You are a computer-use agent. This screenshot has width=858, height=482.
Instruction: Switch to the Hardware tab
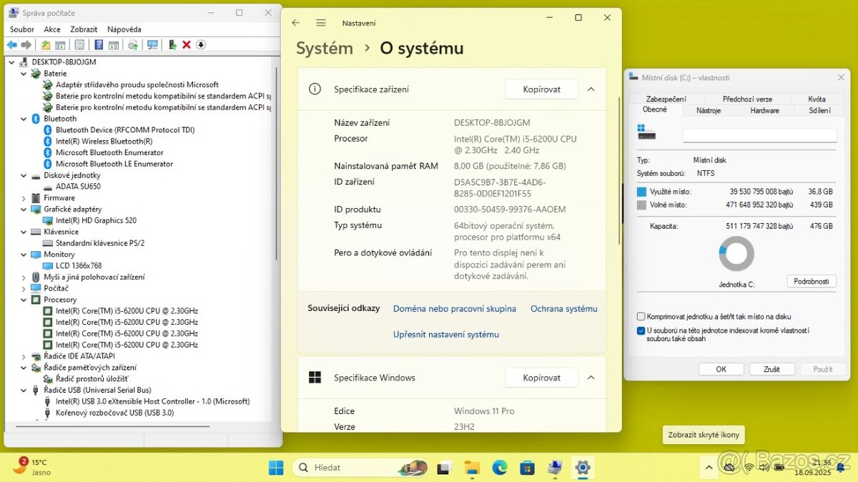coord(764,111)
